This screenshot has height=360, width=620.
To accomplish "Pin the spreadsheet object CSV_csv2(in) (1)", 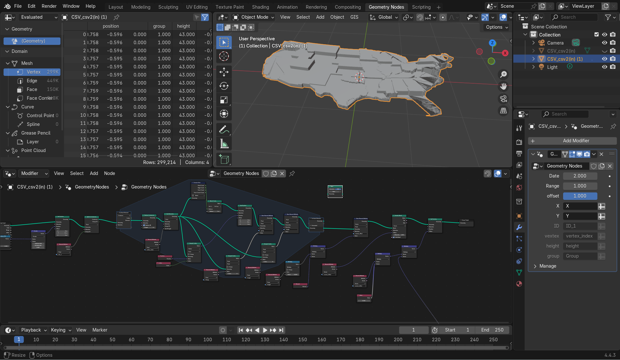I will pos(116,17).
